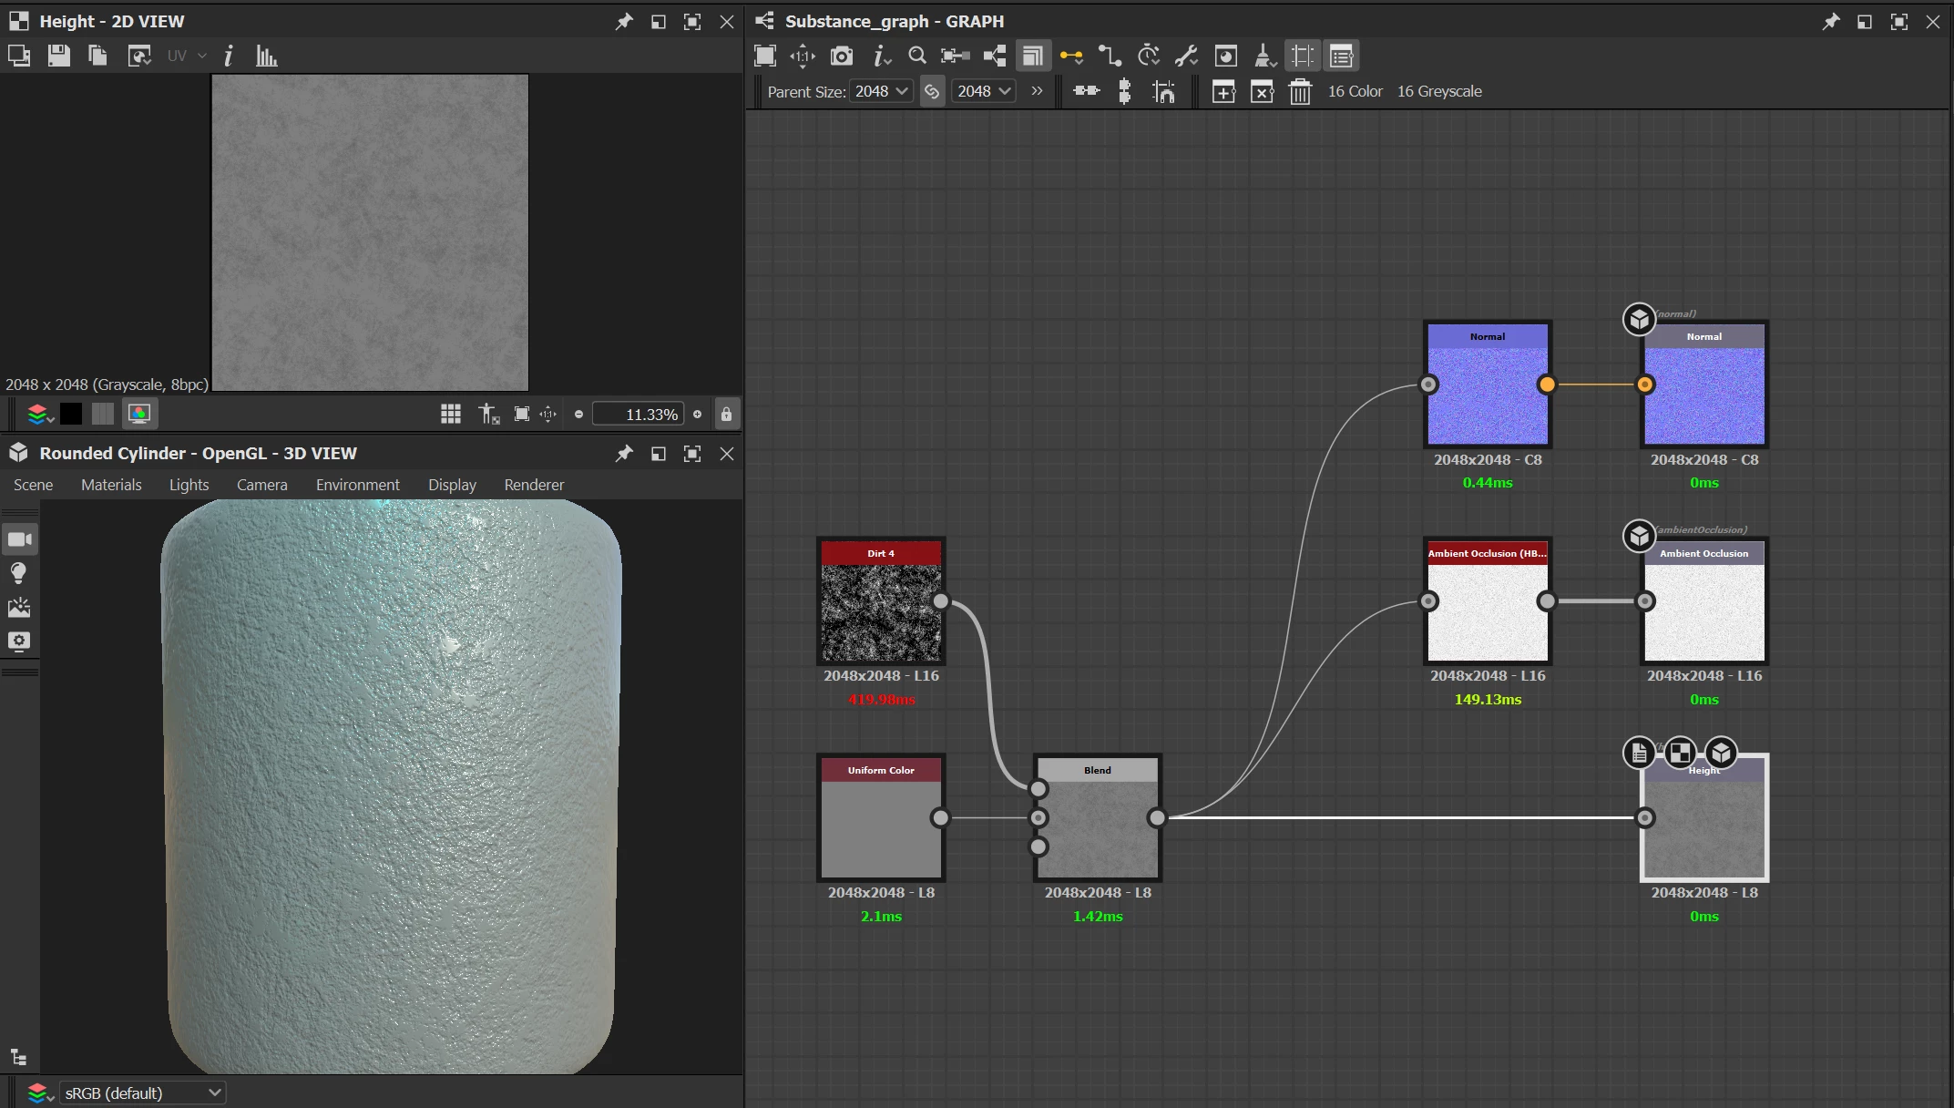Click the camera icon in 3D view sidebar
Screen dimensions: 1954x1108
point(19,539)
